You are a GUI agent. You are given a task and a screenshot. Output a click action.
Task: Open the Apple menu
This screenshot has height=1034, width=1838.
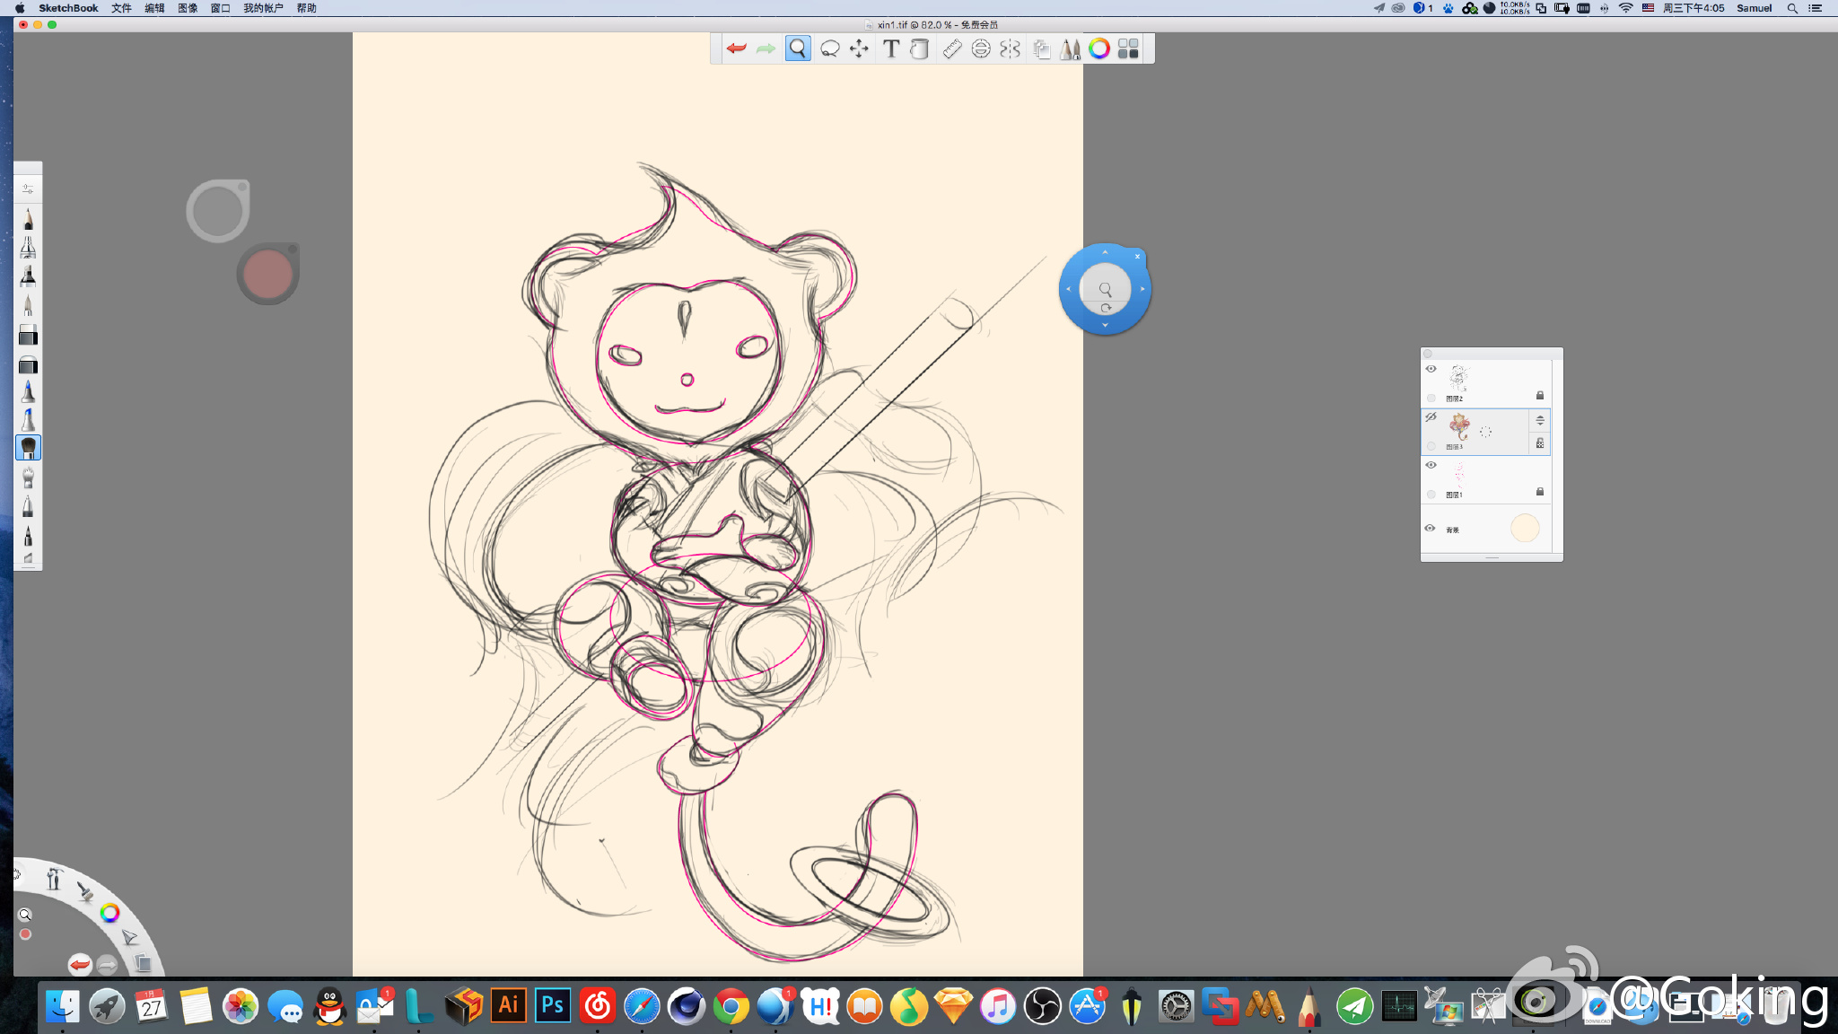[x=20, y=8]
